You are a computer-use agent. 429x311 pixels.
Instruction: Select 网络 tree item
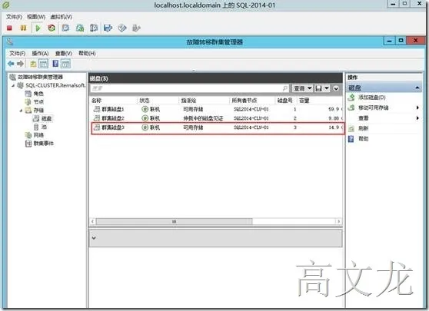pyautogui.click(x=38, y=135)
